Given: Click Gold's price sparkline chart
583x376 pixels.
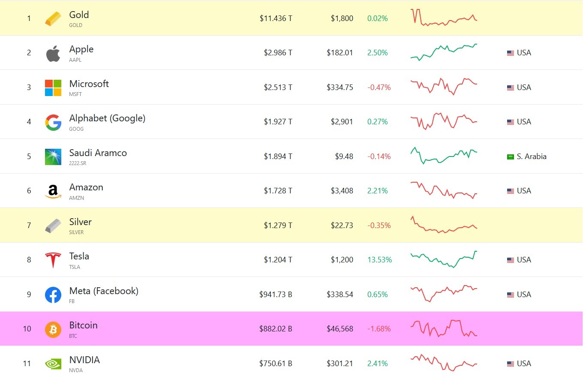Looking at the screenshot, I should click(444, 18).
